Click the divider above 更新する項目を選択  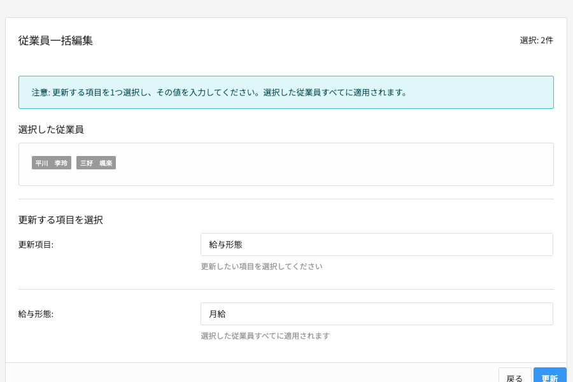click(286, 199)
